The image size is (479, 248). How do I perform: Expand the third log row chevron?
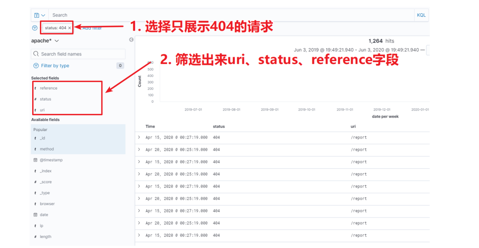(139, 162)
